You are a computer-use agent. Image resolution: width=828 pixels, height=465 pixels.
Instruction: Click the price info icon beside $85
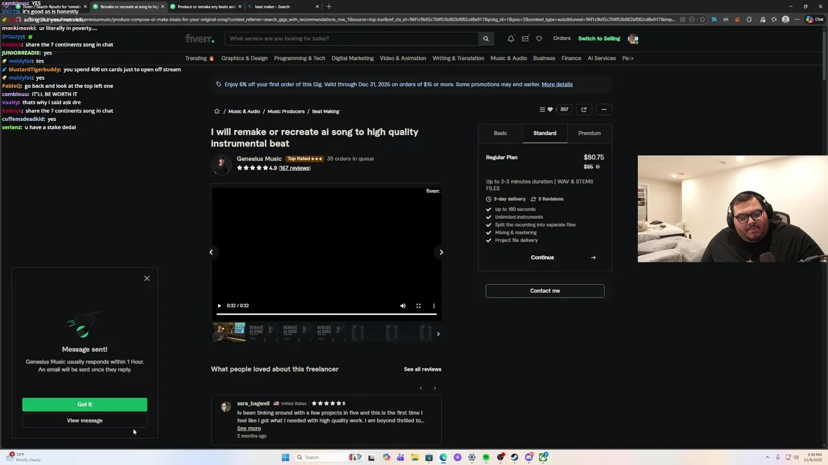[x=597, y=167]
